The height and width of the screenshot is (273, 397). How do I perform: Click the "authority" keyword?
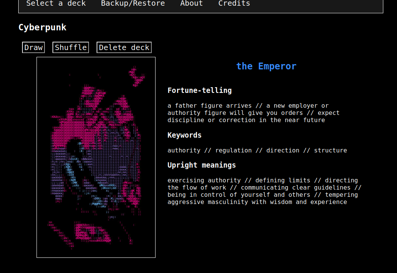point(184,151)
